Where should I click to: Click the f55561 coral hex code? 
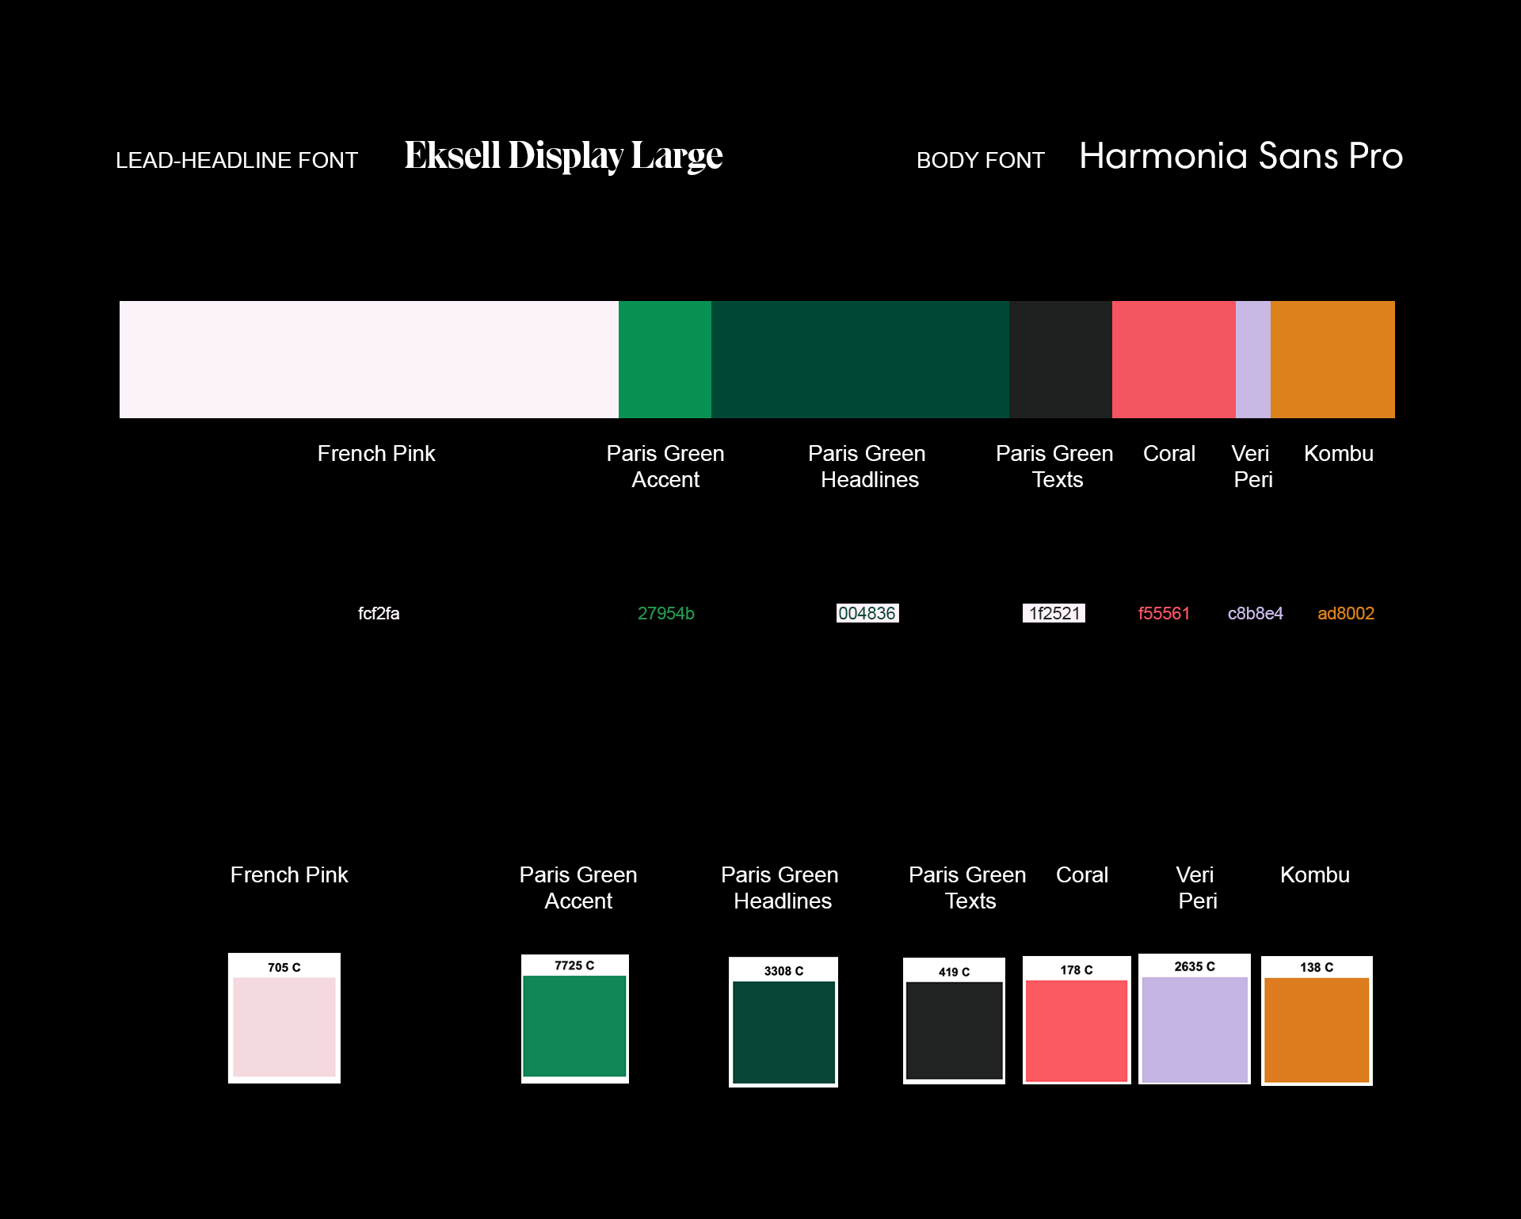pos(1164,613)
